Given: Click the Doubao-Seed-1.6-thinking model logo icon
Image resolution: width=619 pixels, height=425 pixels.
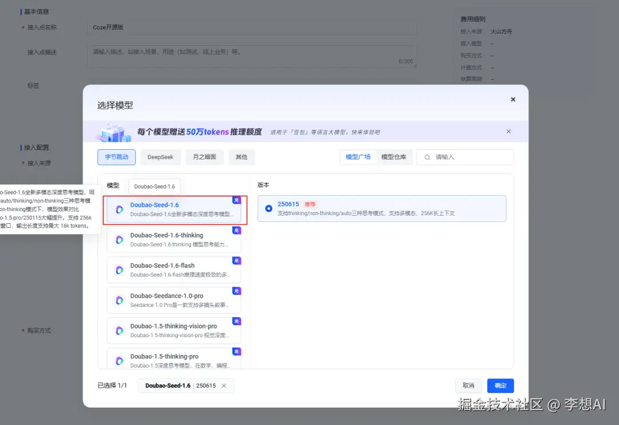Looking at the screenshot, I should (x=119, y=240).
